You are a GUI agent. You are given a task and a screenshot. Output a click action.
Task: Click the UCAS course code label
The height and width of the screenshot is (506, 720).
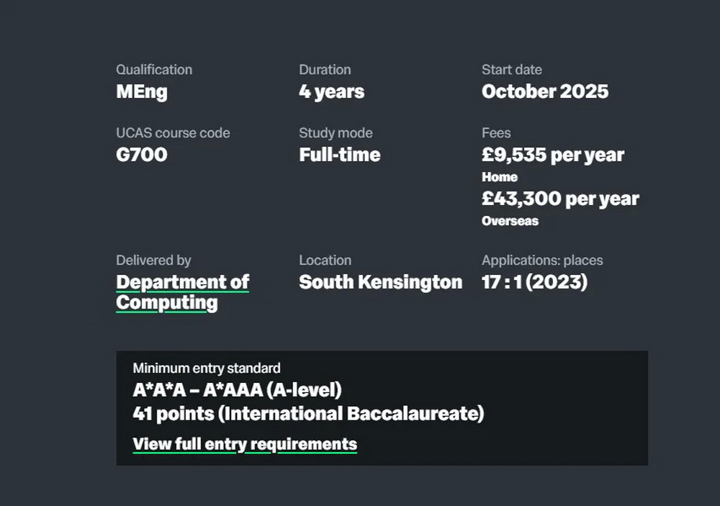click(x=173, y=133)
